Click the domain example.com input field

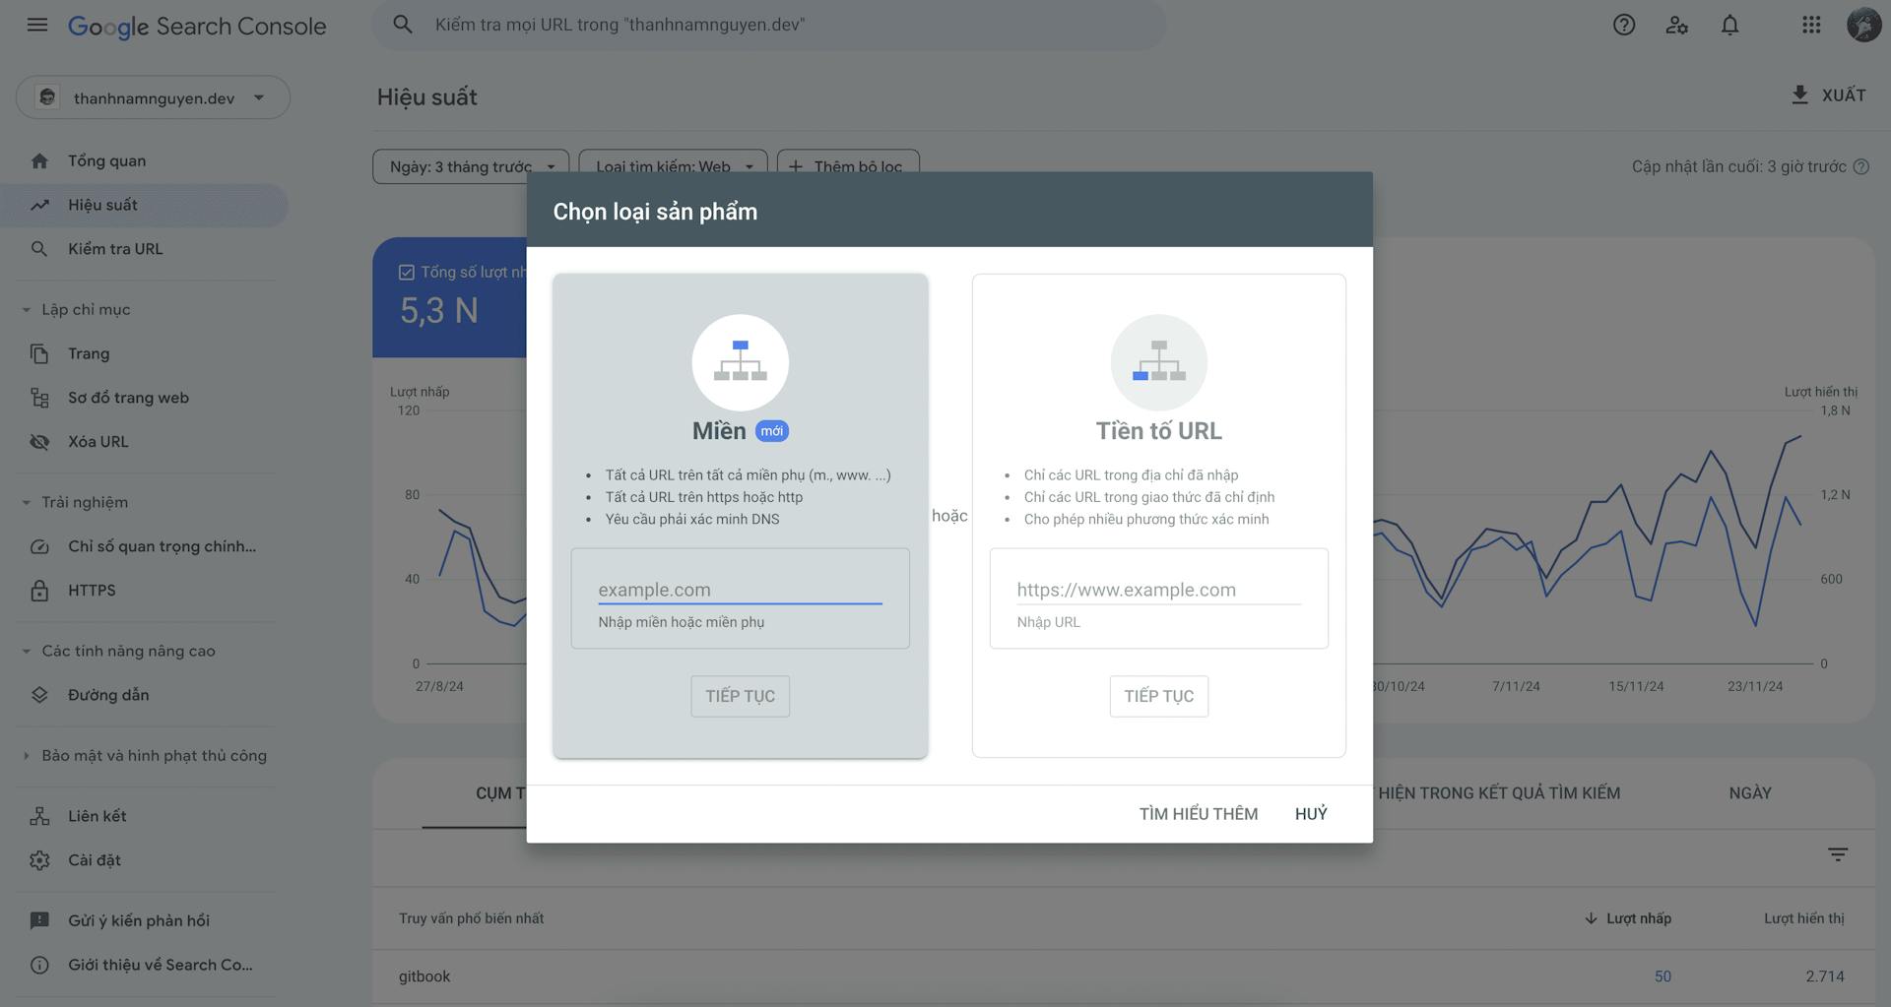[740, 590]
